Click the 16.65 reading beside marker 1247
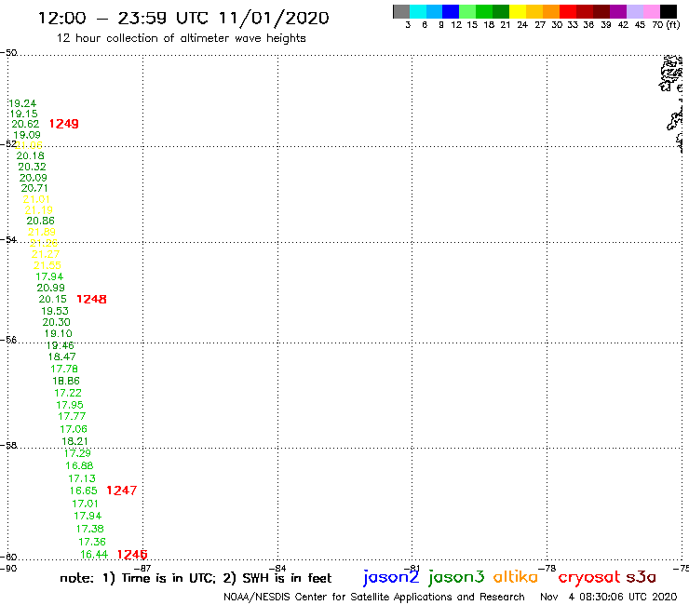Image resolution: width=689 pixels, height=605 pixels. 84,491
